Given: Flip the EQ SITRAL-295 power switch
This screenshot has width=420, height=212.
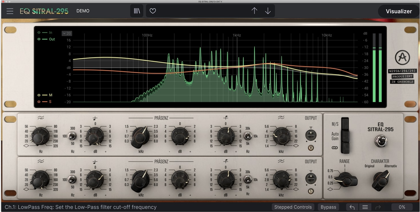Looking at the screenshot, I should point(381,140).
